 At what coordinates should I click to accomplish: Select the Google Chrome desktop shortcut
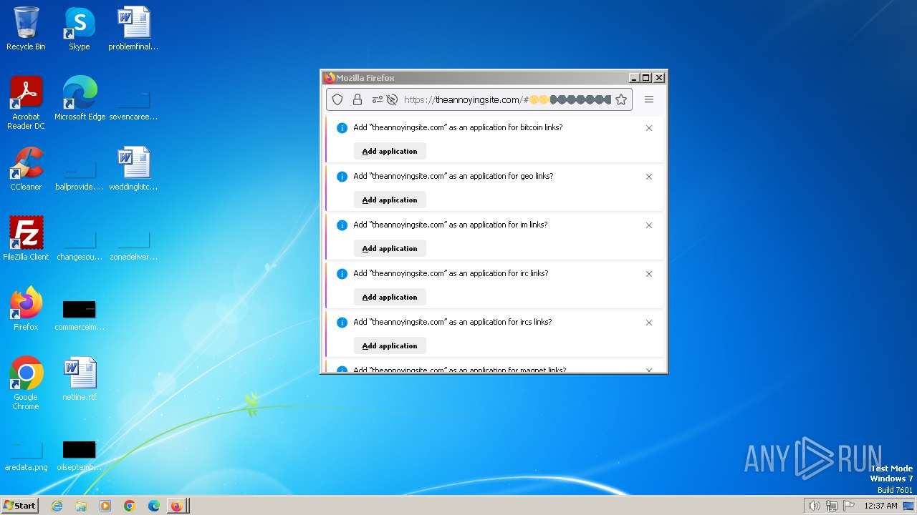pyautogui.click(x=26, y=383)
